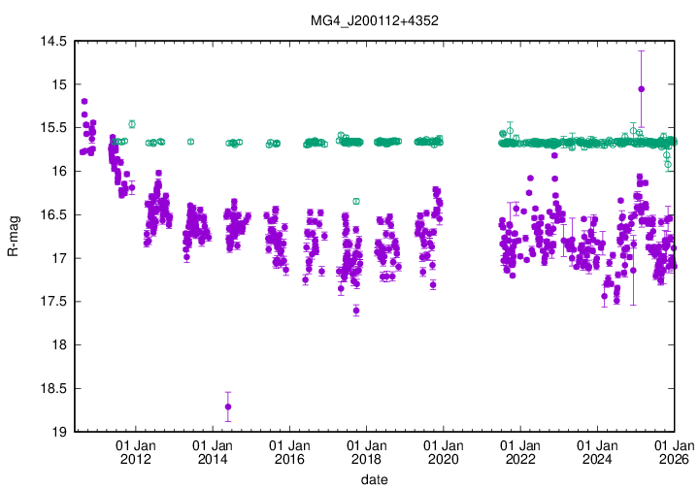
Task: Click the 01 Jan 2016 date label
Action: click(289, 452)
